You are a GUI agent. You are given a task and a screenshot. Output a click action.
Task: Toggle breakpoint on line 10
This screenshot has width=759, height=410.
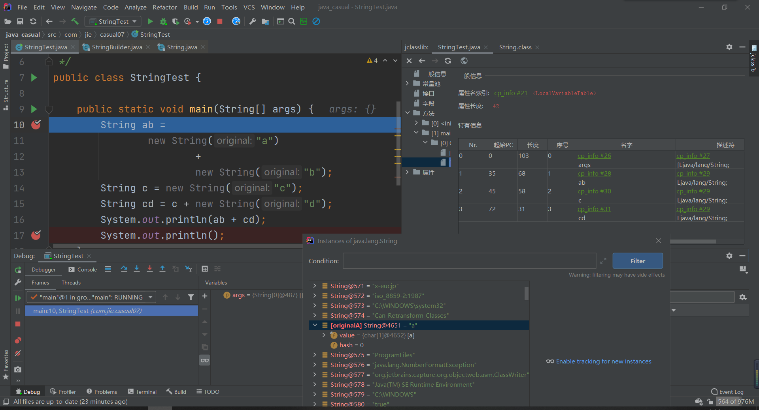(x=36, y=125)
